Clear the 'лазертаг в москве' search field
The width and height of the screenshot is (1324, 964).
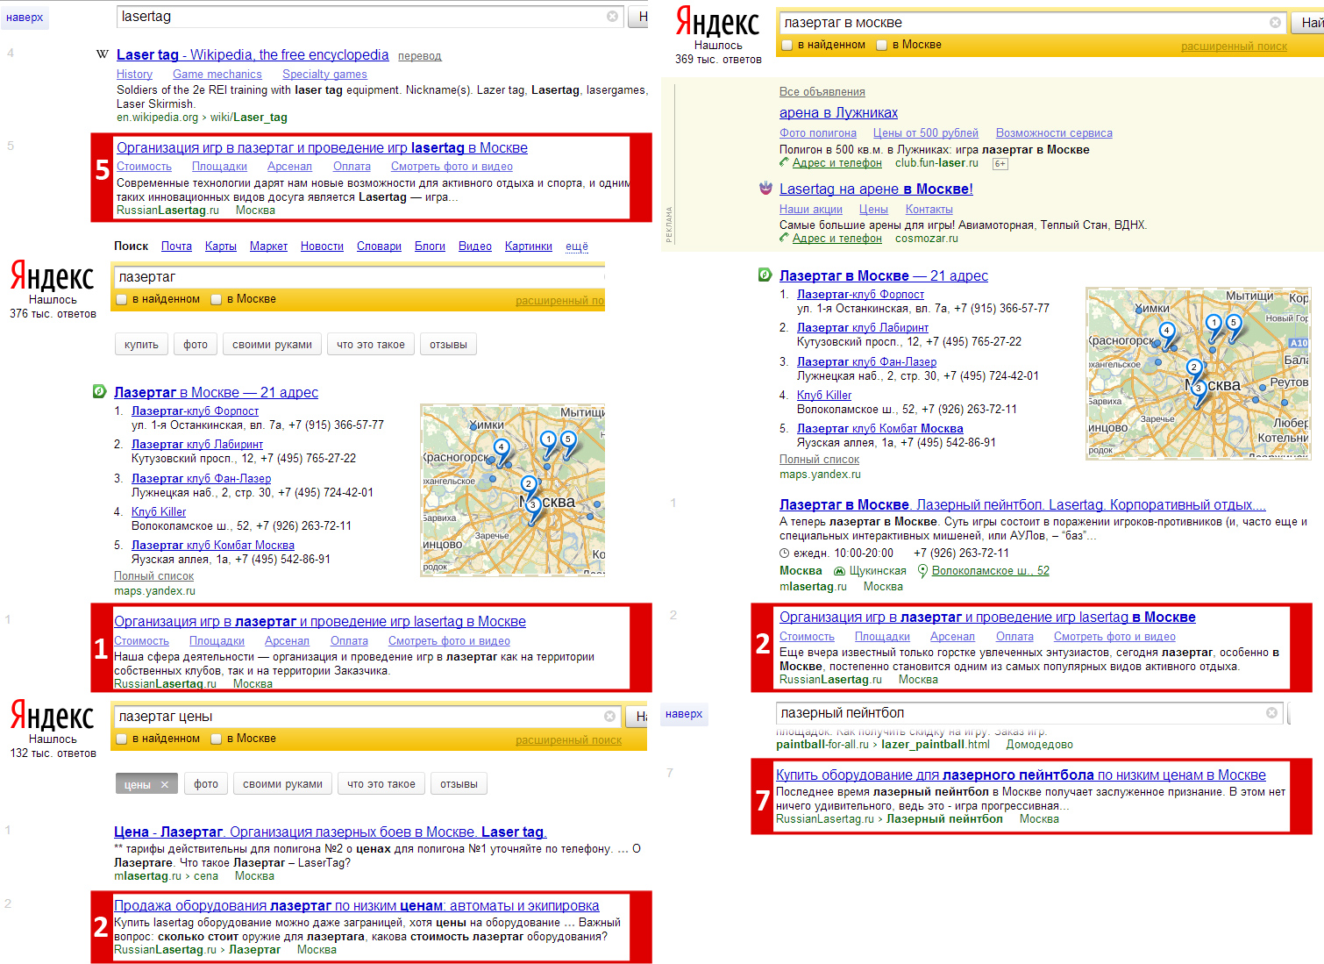[1275, 23]
